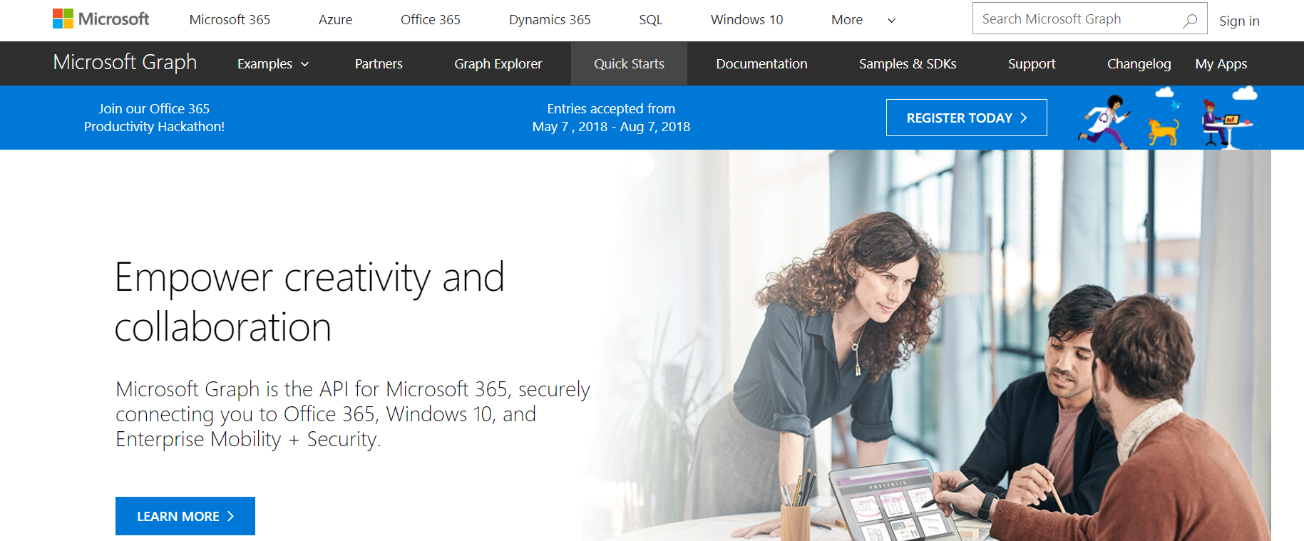The image size is (1304, 541).
Task: Click 'Entries accepted from' banner text
Action: (x=611, y=108)
